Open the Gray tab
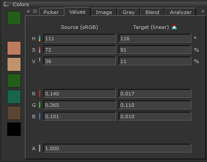The height and width of the screenshot is (162, 207). pyautogui.click(x=129, y=12)
